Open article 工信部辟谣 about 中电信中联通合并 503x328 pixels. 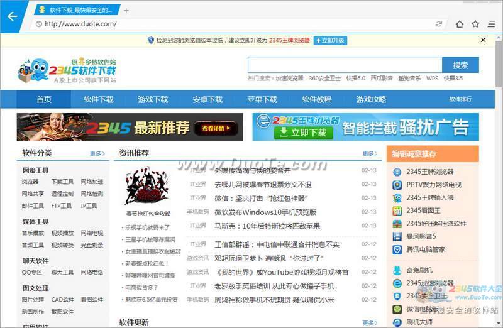click(277, 244)
